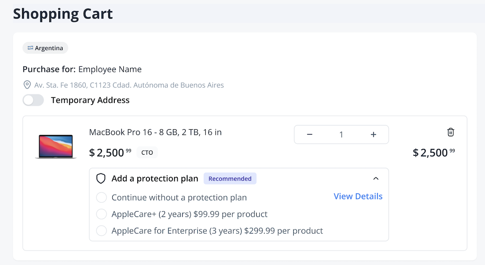The width and height of the screenshot is (485, 265).
Task: Click the MacBook Pro 16 product title
Action: click(x=155, y=132)
